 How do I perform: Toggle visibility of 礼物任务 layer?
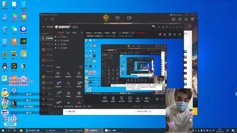pyautogui.click(x=55, y=40)
